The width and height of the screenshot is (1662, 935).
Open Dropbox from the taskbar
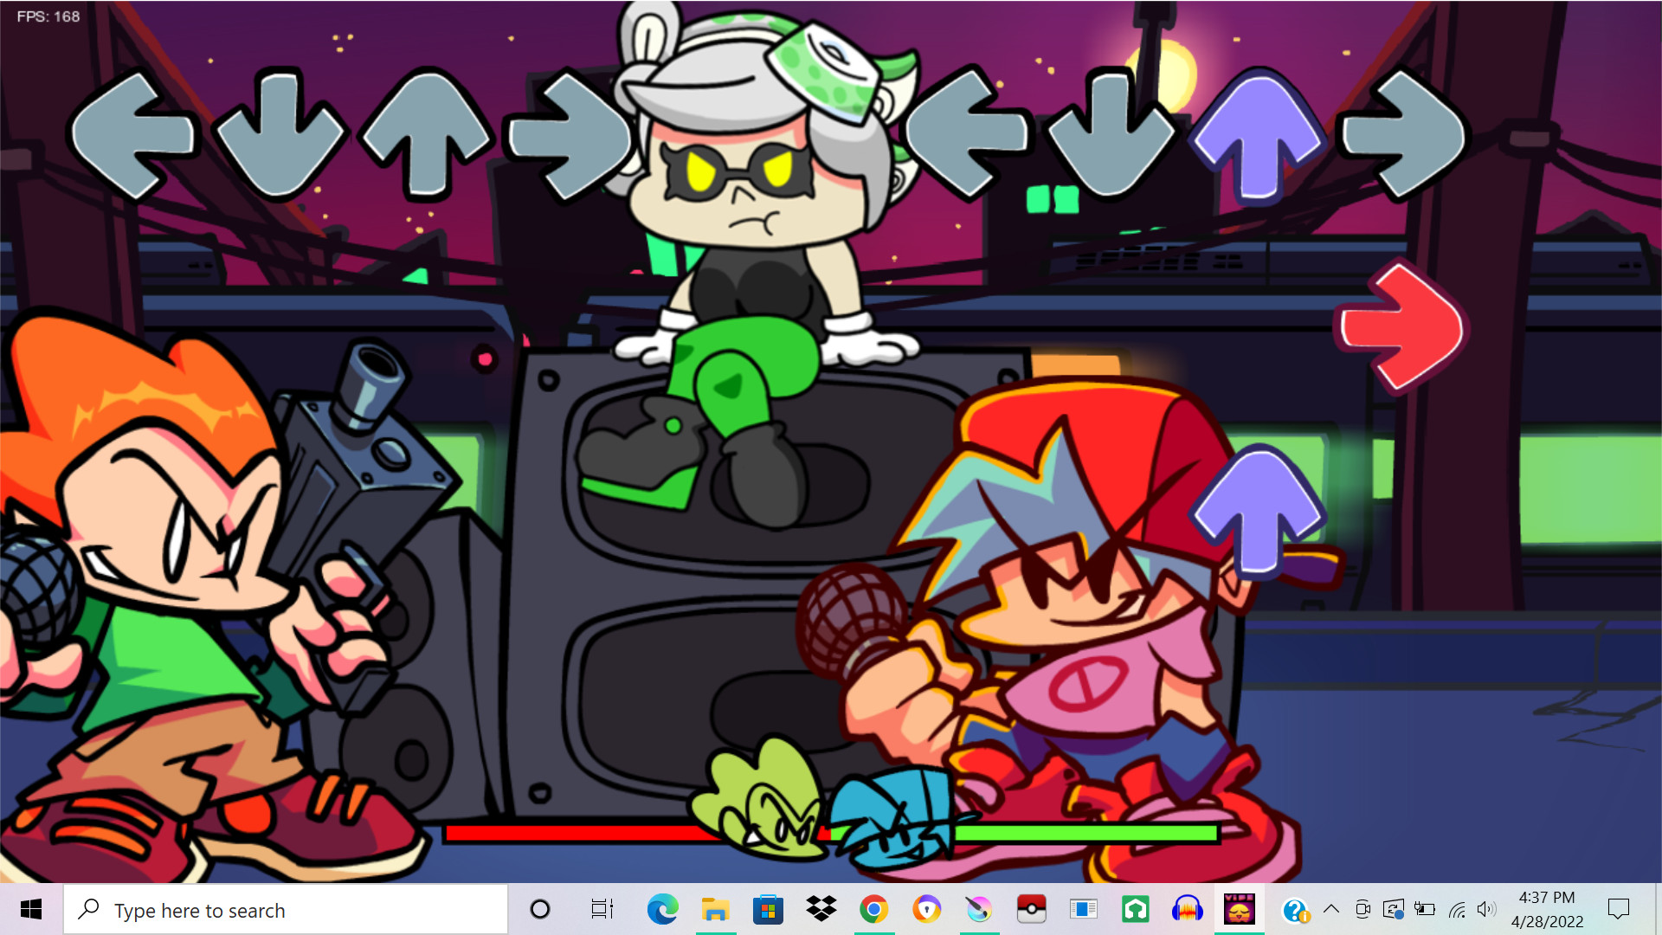point(821,910)
